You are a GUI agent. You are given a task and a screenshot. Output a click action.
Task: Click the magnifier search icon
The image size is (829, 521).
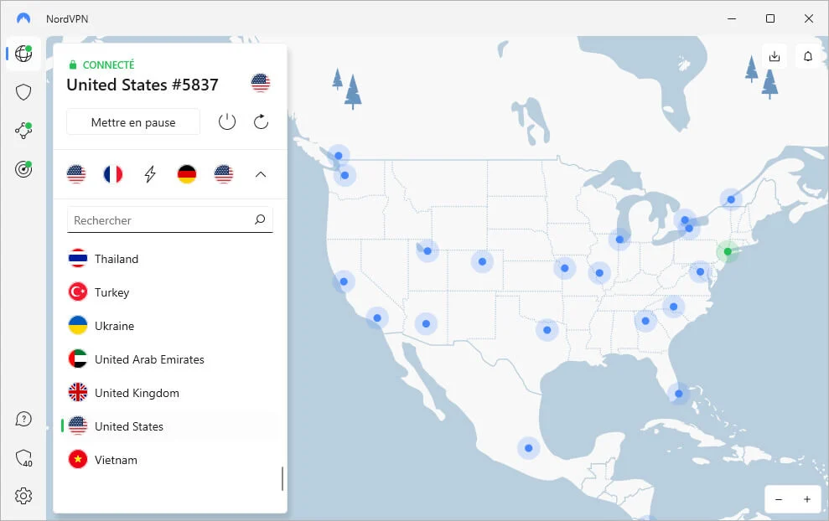260,219
